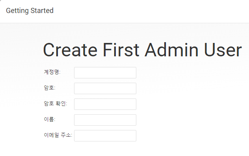This screenshot has width=249, height=156.
Task: Select the 암호 확인: label
Action: click(x=56, y=104)
